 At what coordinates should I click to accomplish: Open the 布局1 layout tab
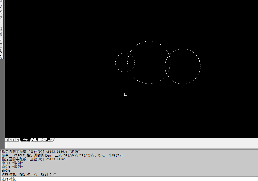tap(36, 140)
